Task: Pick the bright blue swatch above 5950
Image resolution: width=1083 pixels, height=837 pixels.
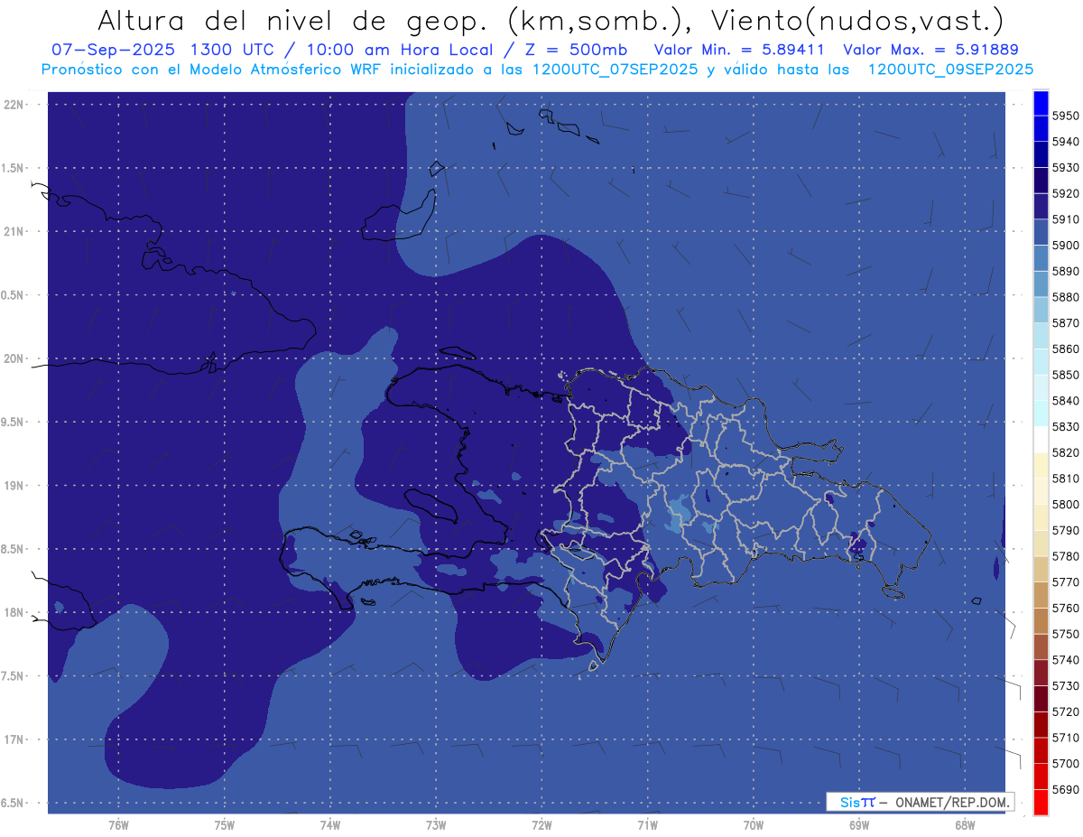Action: 1041,103
